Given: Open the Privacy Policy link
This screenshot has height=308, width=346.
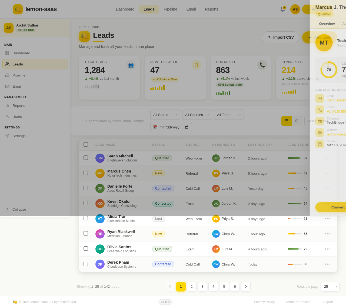Looking at the screenshot, I should point(264,302).
